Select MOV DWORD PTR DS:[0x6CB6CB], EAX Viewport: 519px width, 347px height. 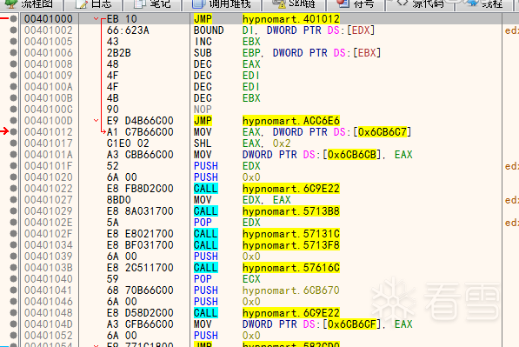tap(303, 154)
